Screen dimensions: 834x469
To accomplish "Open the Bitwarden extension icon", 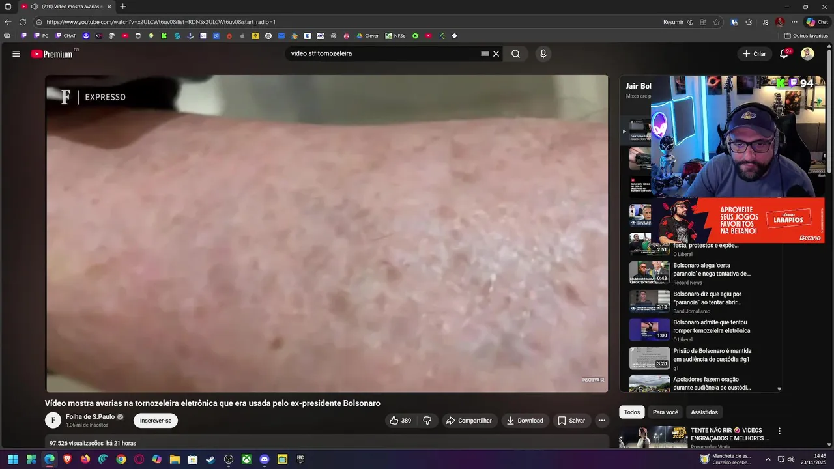I will click(734, 22).
